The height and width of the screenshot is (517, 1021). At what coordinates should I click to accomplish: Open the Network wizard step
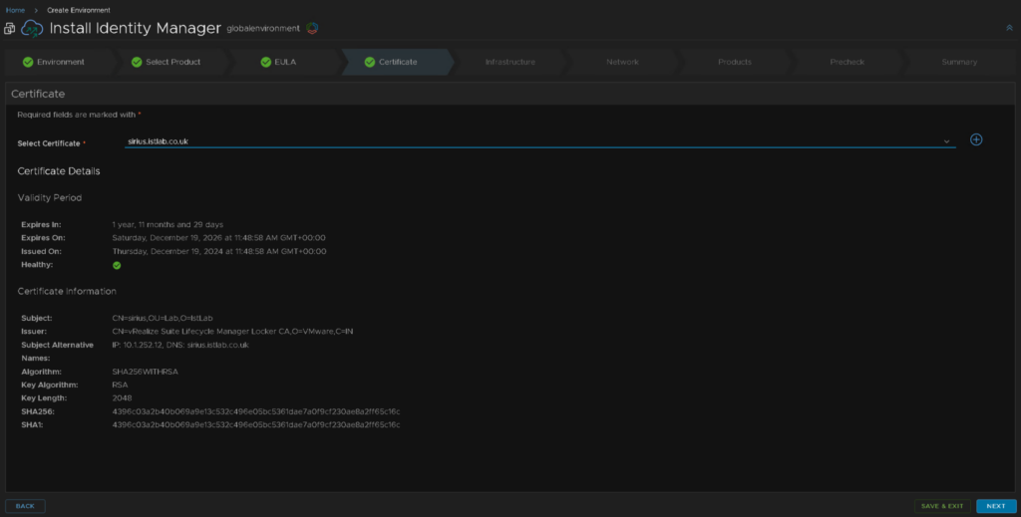(622, 62)
